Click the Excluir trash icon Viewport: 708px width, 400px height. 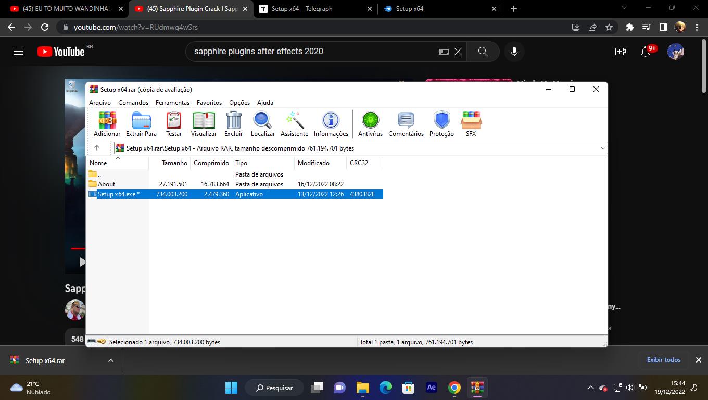233,124
